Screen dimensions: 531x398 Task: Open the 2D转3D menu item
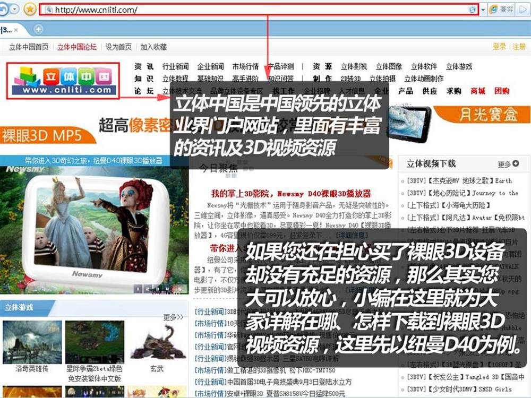(x=351, y=79)
